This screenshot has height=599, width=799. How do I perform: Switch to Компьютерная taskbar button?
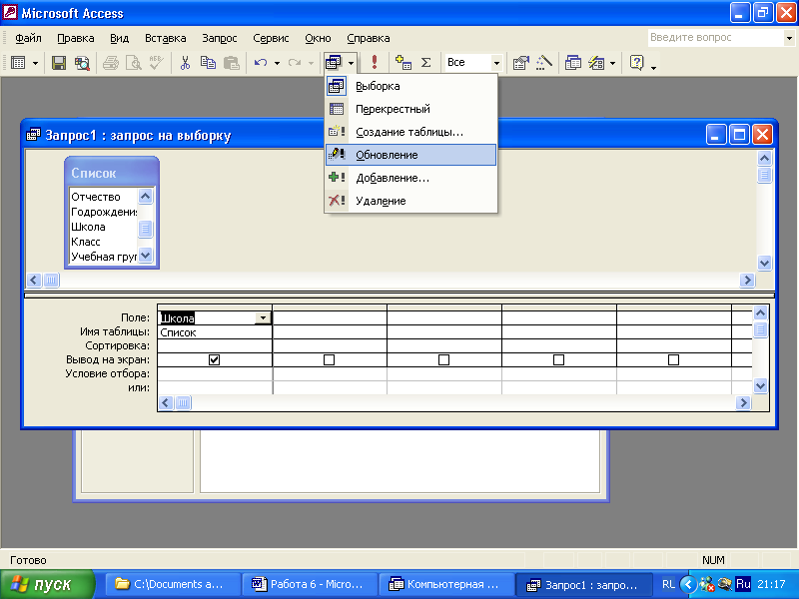446,584
